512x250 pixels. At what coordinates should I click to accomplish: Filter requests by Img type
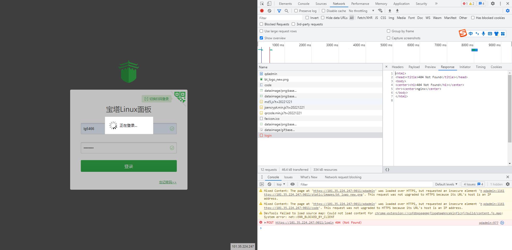[x=391, y=18]
